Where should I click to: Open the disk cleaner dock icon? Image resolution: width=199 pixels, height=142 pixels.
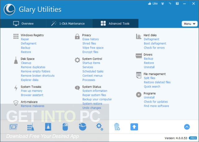pyautogui.click(x=48, y=127)
